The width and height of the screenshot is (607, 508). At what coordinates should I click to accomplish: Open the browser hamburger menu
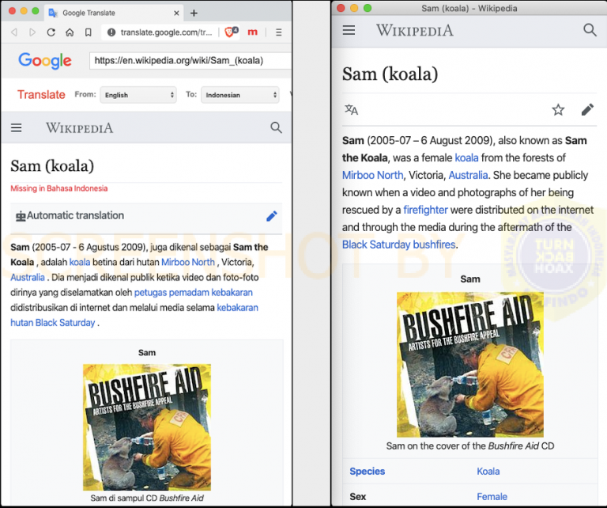(279, 32)
